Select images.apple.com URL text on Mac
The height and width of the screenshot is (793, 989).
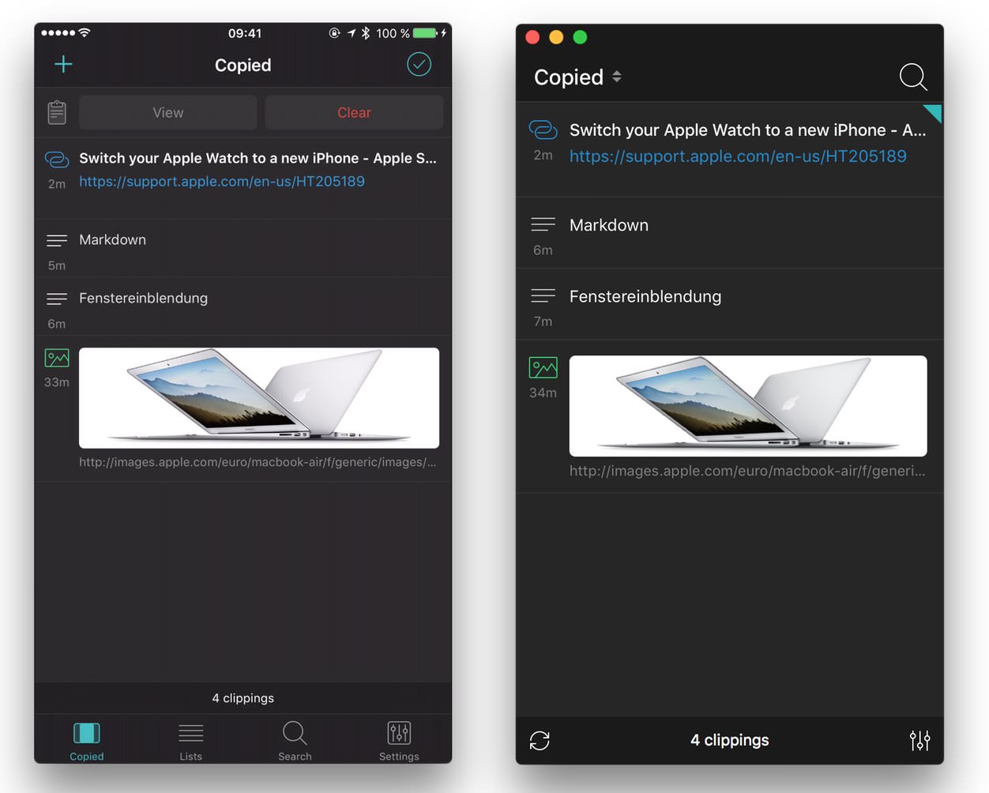(x=747, y=471)
